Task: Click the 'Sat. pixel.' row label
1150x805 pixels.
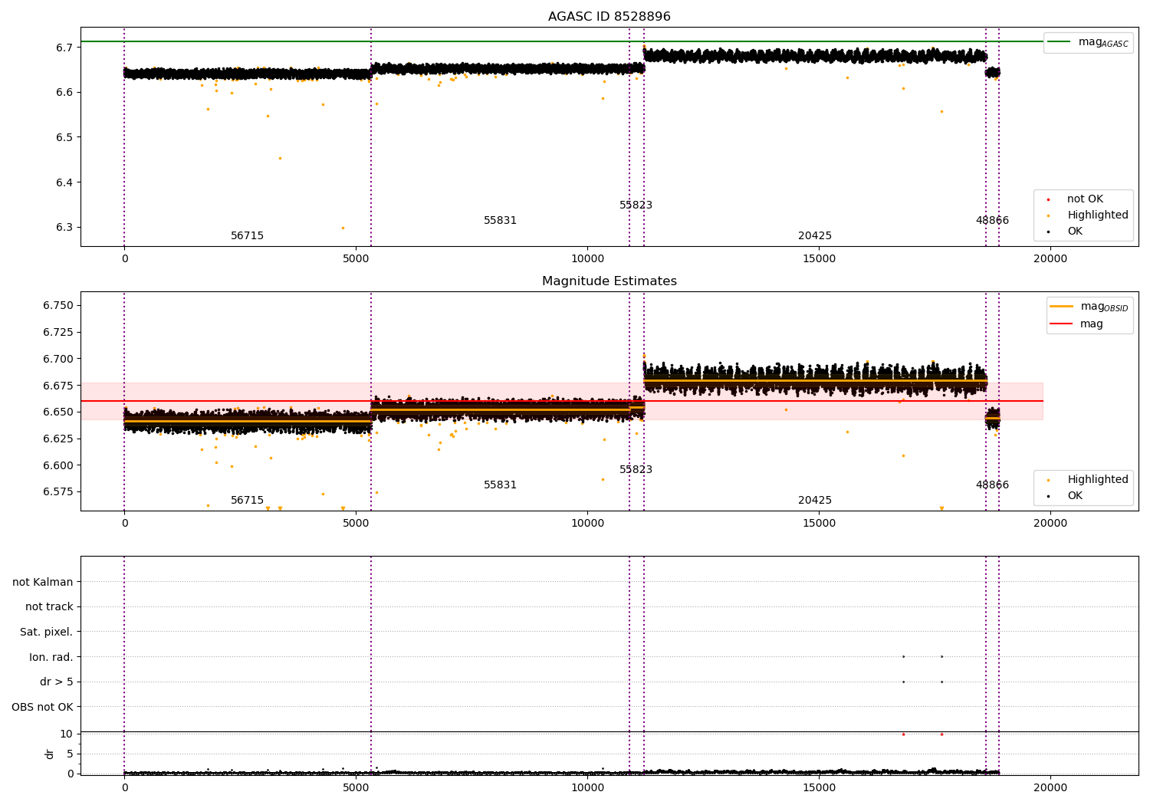Action: coord(47,632)
